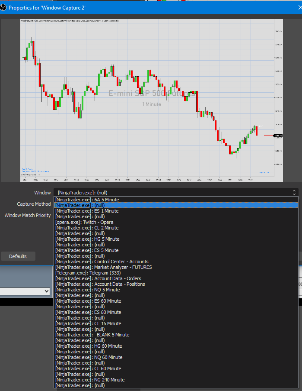Screen dimensions: 302x391
Task: Close the Properties for 'Window Capture 2' dialog
Action: tap(299, 7)
